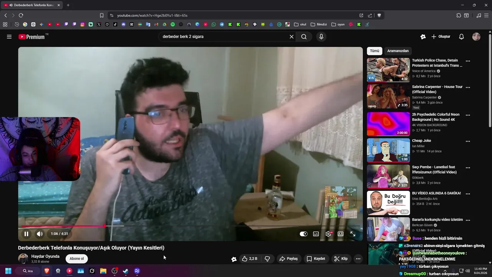
Task: Open Instagram bookmark in bookmarks bar
Action: pyautogui.click(x=82, y=24)
